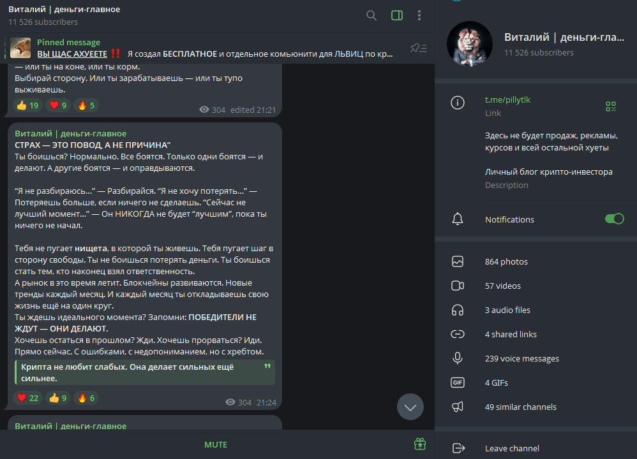Click the gift icon near Mute
This screenshot has height=459, width=637.
pyautogui.click(x=419, y=444)
